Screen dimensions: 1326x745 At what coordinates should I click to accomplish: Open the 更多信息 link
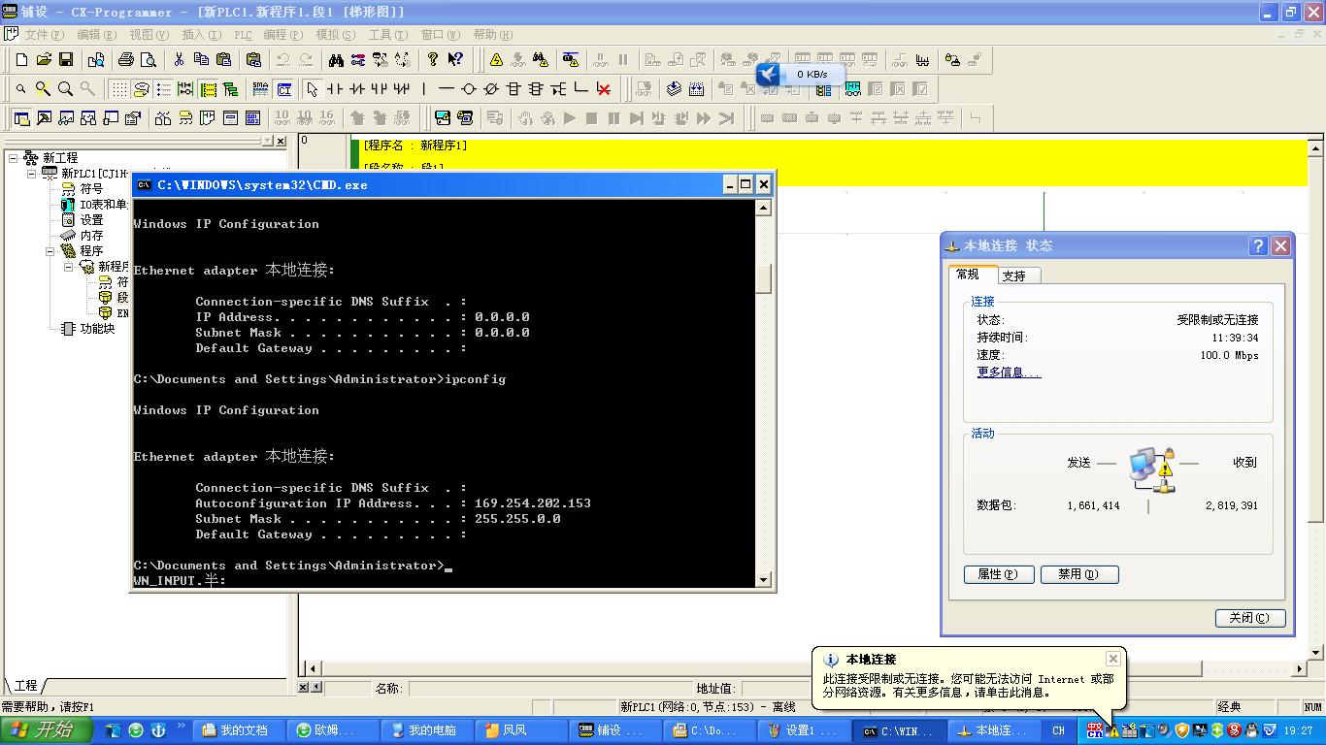[1009, 372]
